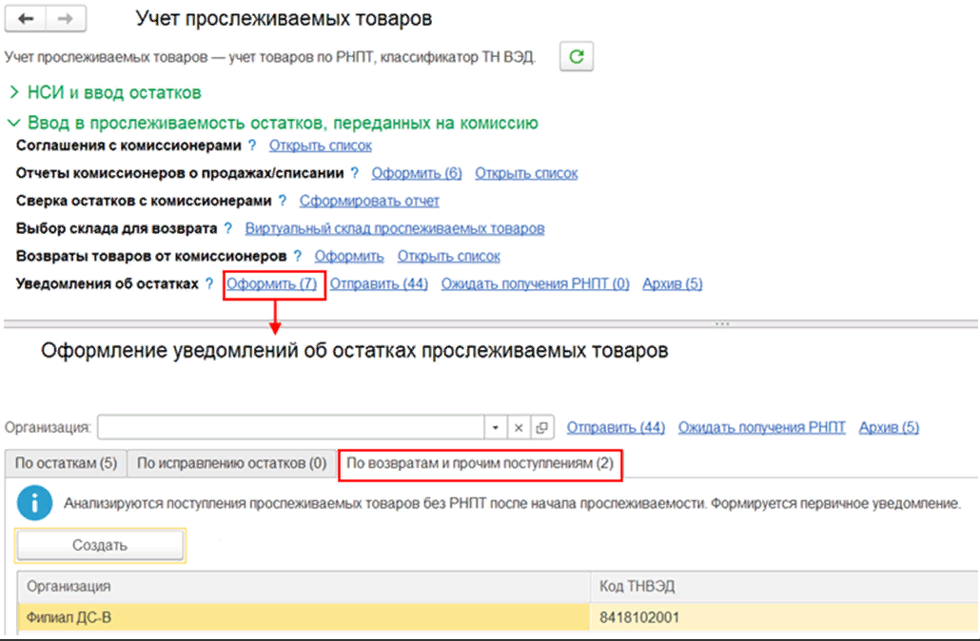
Task: Switch to По исправлению остатков (0) tab
Action: pos(231,464)
